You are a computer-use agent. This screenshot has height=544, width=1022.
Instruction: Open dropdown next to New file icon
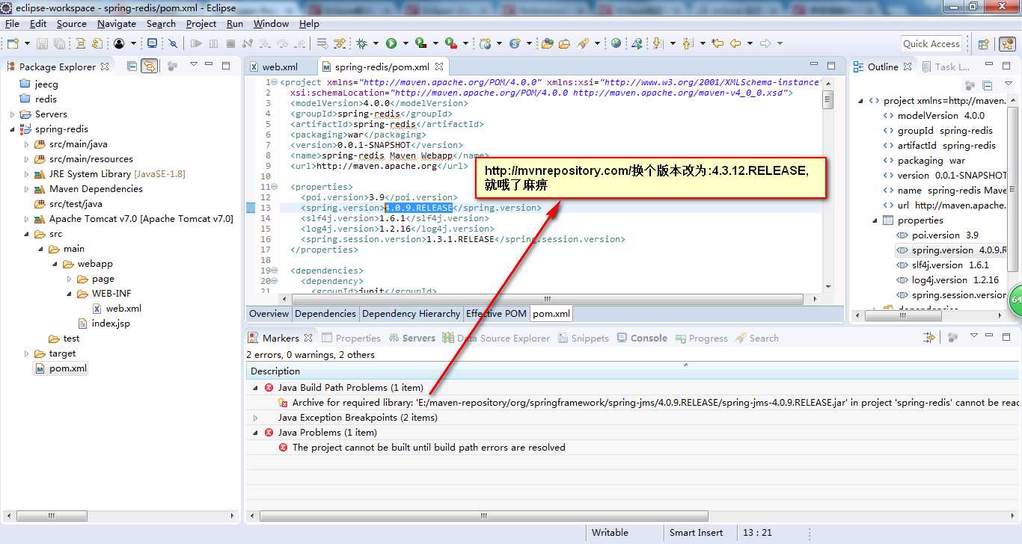click(26, 43)
